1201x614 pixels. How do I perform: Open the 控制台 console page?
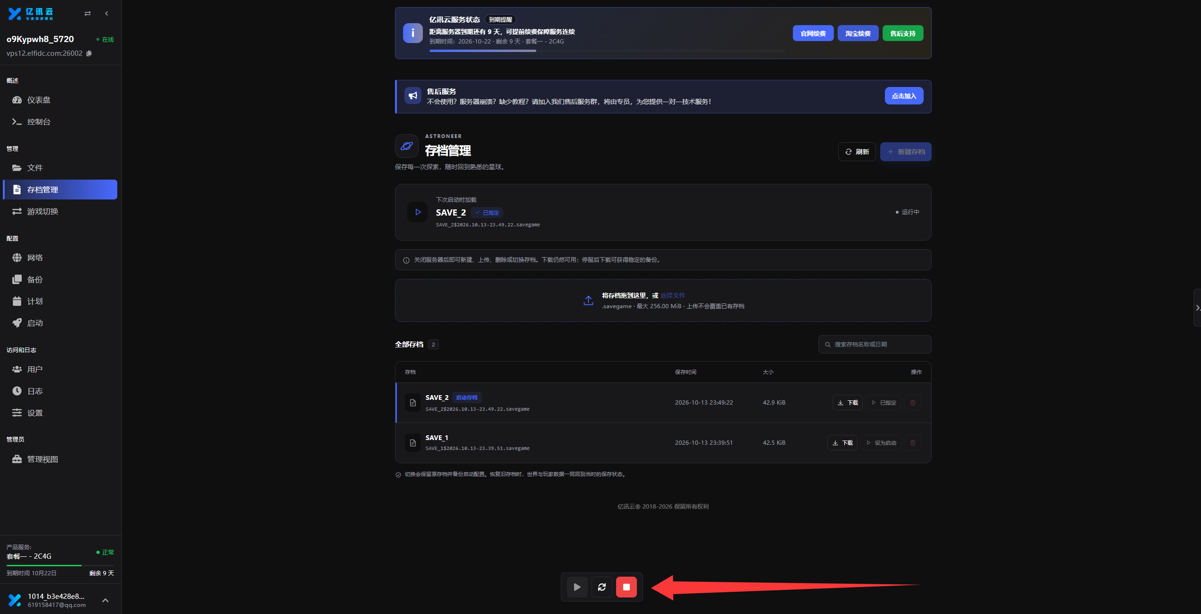pos(60,121)
